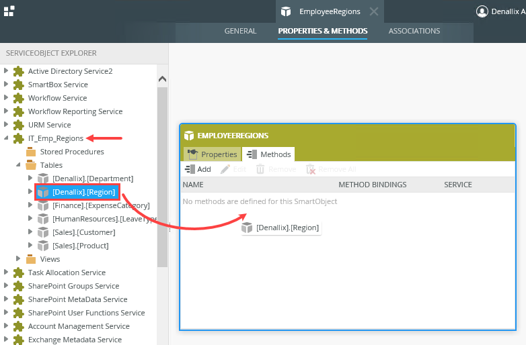Click the [Denallix].[Department] cube icon
The image size is (526, 345).
click(43, 179)
